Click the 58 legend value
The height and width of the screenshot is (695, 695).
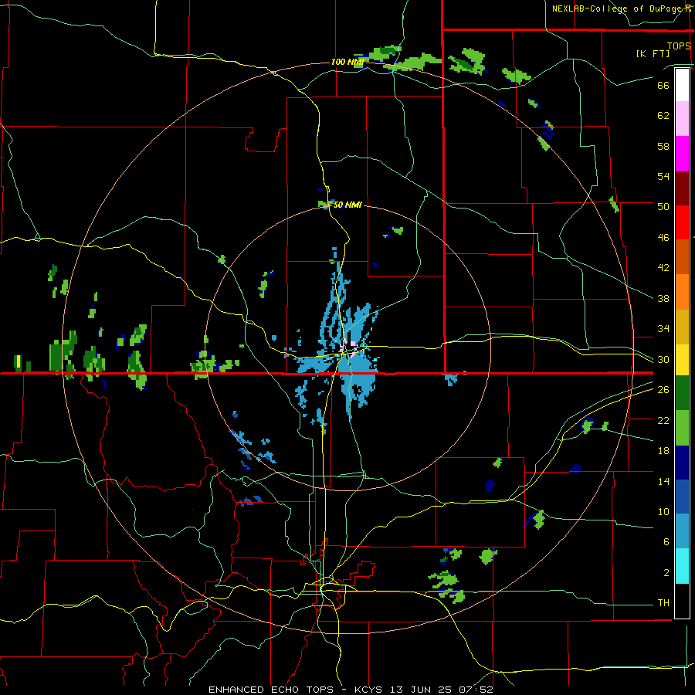pos(663,146)
